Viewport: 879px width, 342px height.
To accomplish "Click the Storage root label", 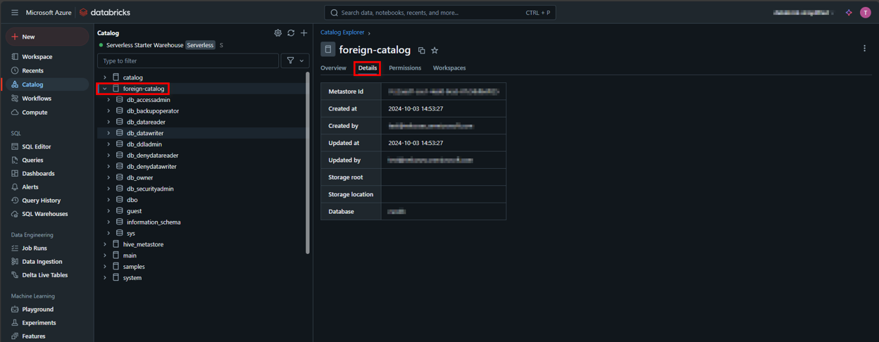I will (x=346, y=177).
